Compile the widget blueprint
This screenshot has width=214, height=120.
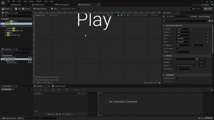click(6, 9)
